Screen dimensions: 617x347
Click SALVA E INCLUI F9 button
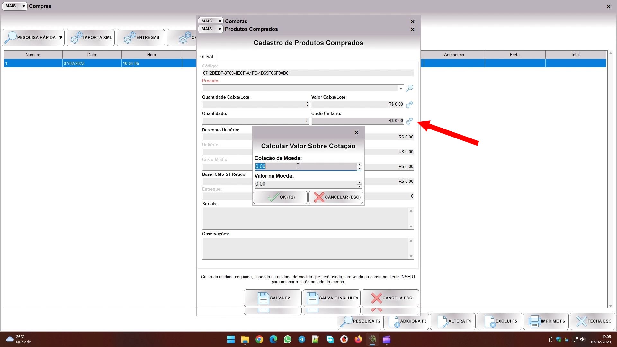coord(332,298)
